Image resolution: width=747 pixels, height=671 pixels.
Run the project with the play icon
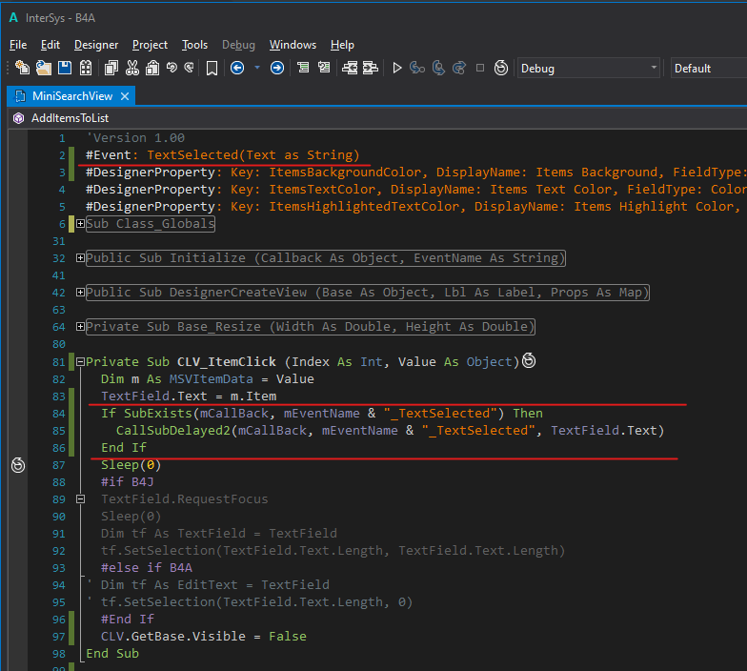pos(397,68)
